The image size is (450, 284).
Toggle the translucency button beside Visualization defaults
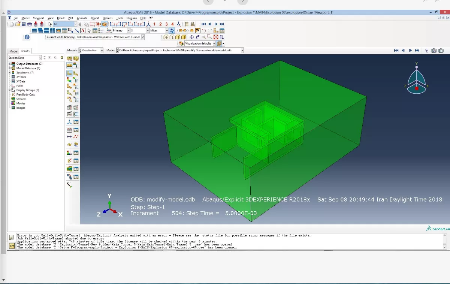[x=219, y=43]
